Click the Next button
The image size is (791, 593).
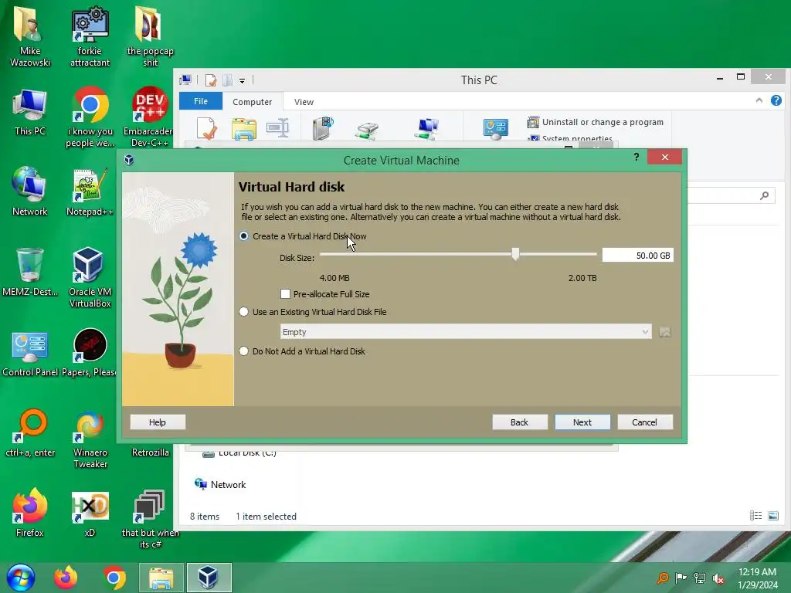(582, 422)
